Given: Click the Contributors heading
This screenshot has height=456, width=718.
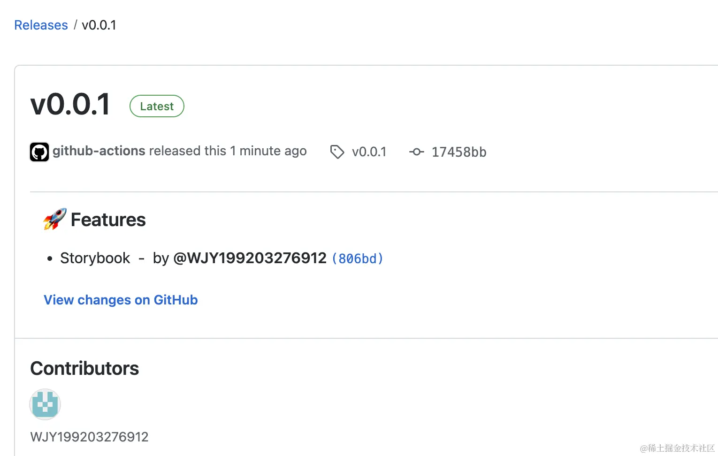Looking at the screenshot, I should tap(84, 368).
